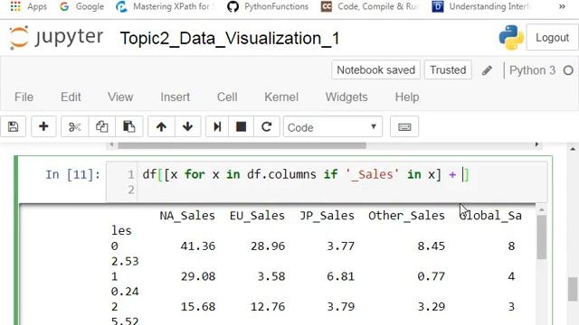Open the Edit menu
579x325 pixels.
coord(71,97)
